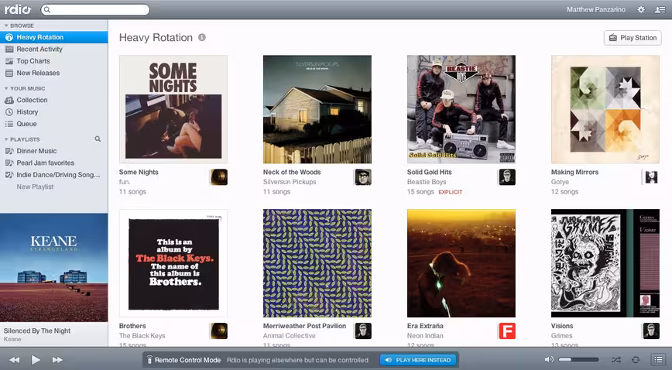Click user avatar beside Visions
Viewport: 672px width, 370px height.
pyautogui.click(x=651, y=331)
